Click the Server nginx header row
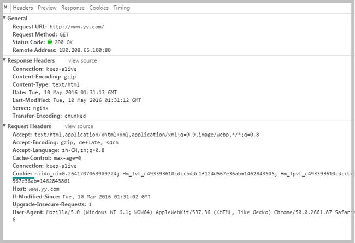Screen dimensions: 355x243 click(x=31, y=108)
